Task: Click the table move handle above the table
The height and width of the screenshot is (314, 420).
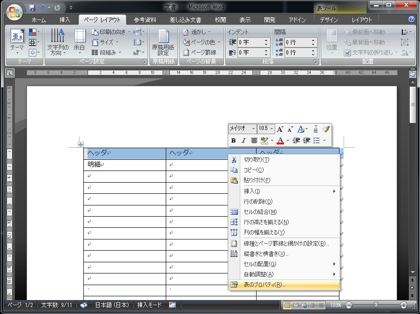Action: click(x=81, y=145)
